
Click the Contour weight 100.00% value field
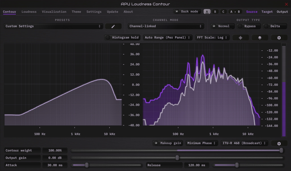point(55,150)
